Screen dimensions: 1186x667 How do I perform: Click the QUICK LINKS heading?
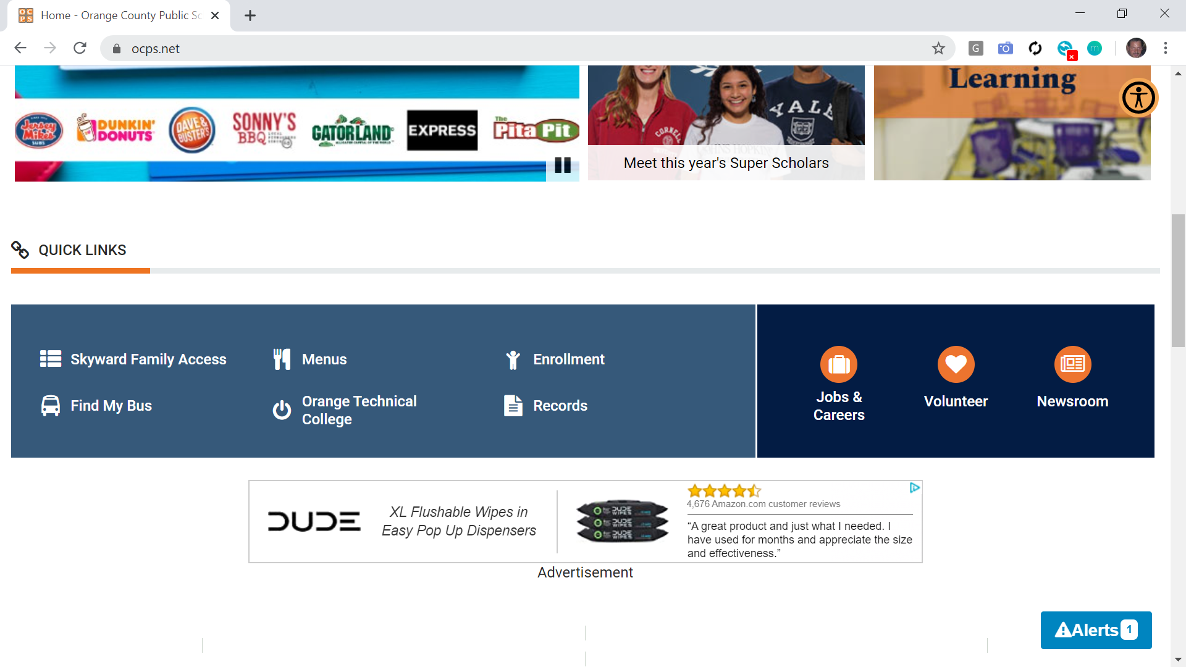[x=82, y=250]
